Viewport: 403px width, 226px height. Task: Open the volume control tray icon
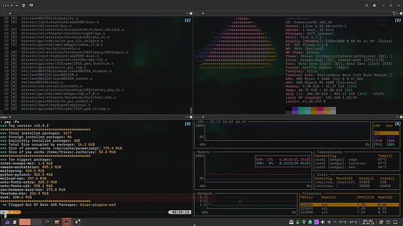tap(322, 222)
